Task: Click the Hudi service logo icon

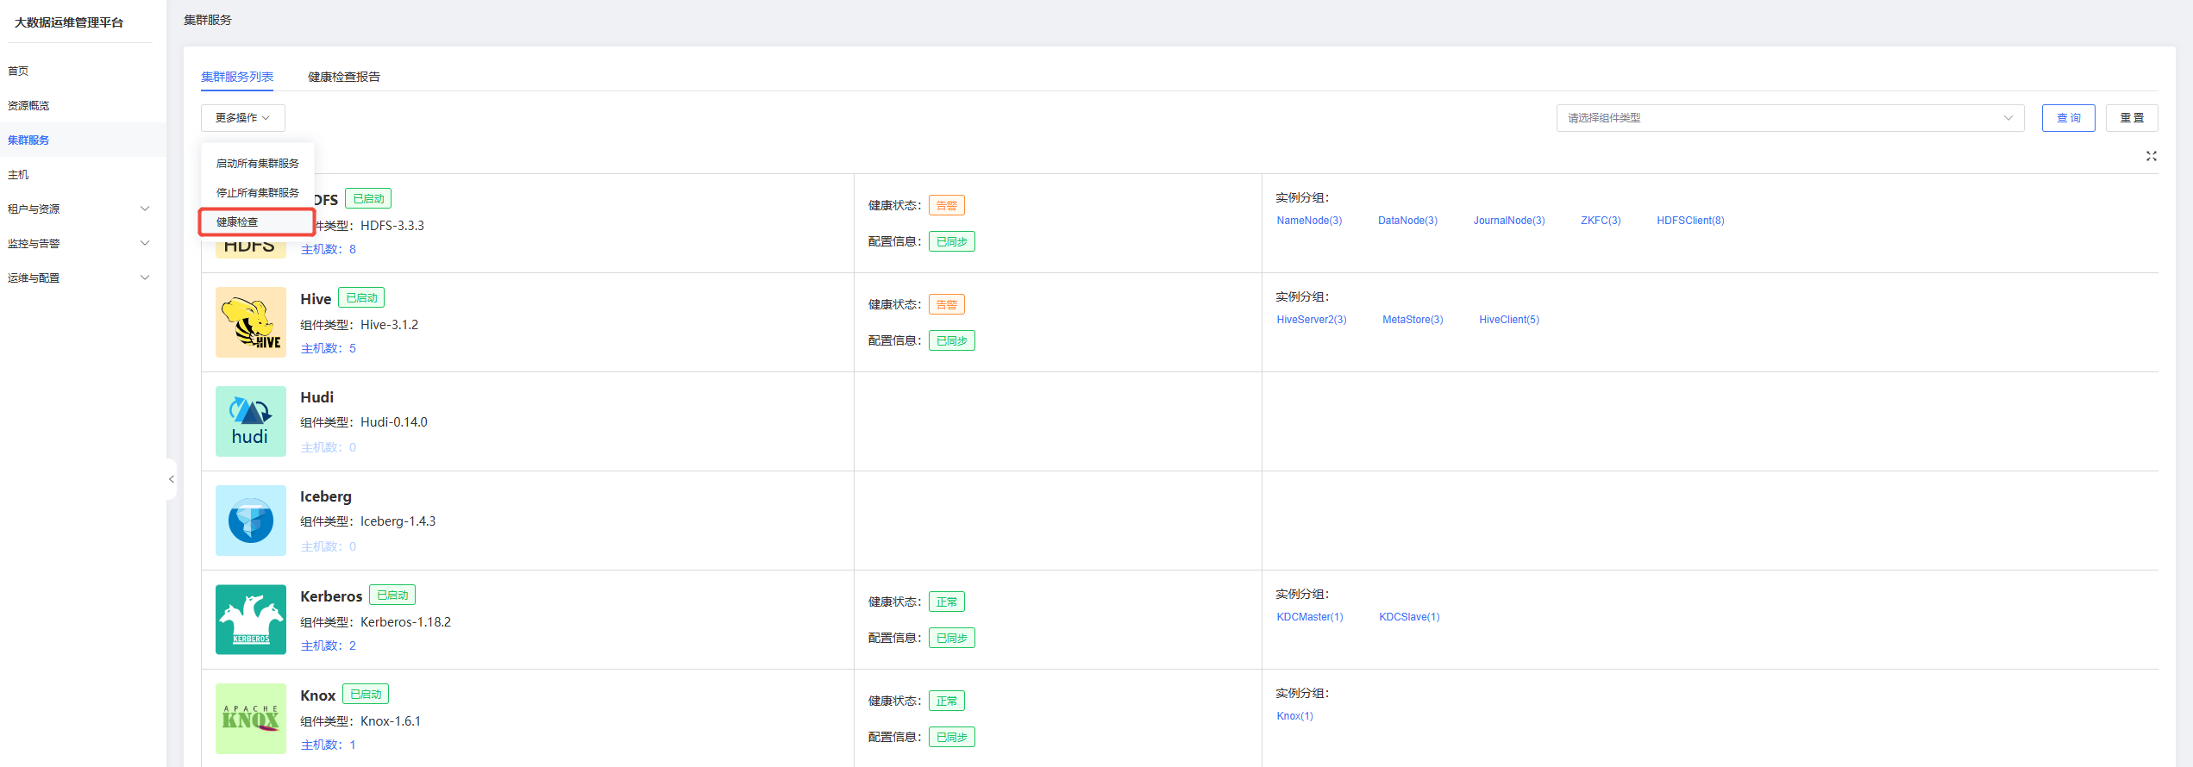Action: 250,421
